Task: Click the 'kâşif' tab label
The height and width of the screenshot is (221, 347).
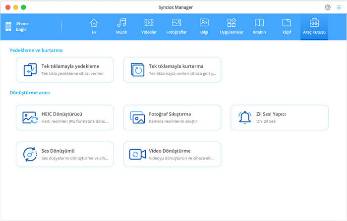Action: pos(287,32)
